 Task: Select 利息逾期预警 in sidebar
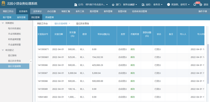click(x=14, y=39)
